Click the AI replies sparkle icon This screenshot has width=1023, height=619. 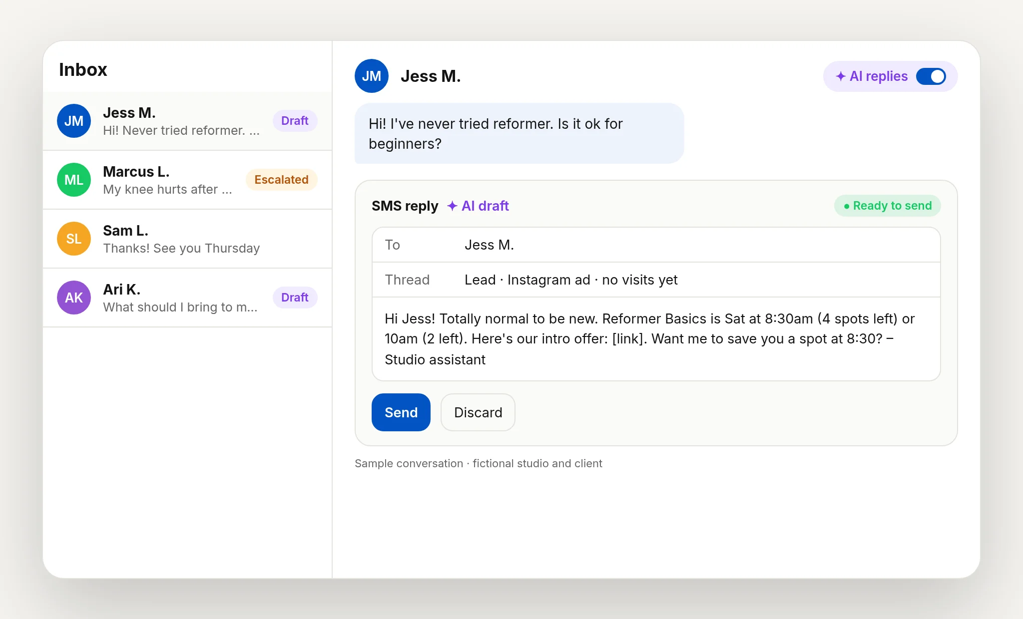841,76
